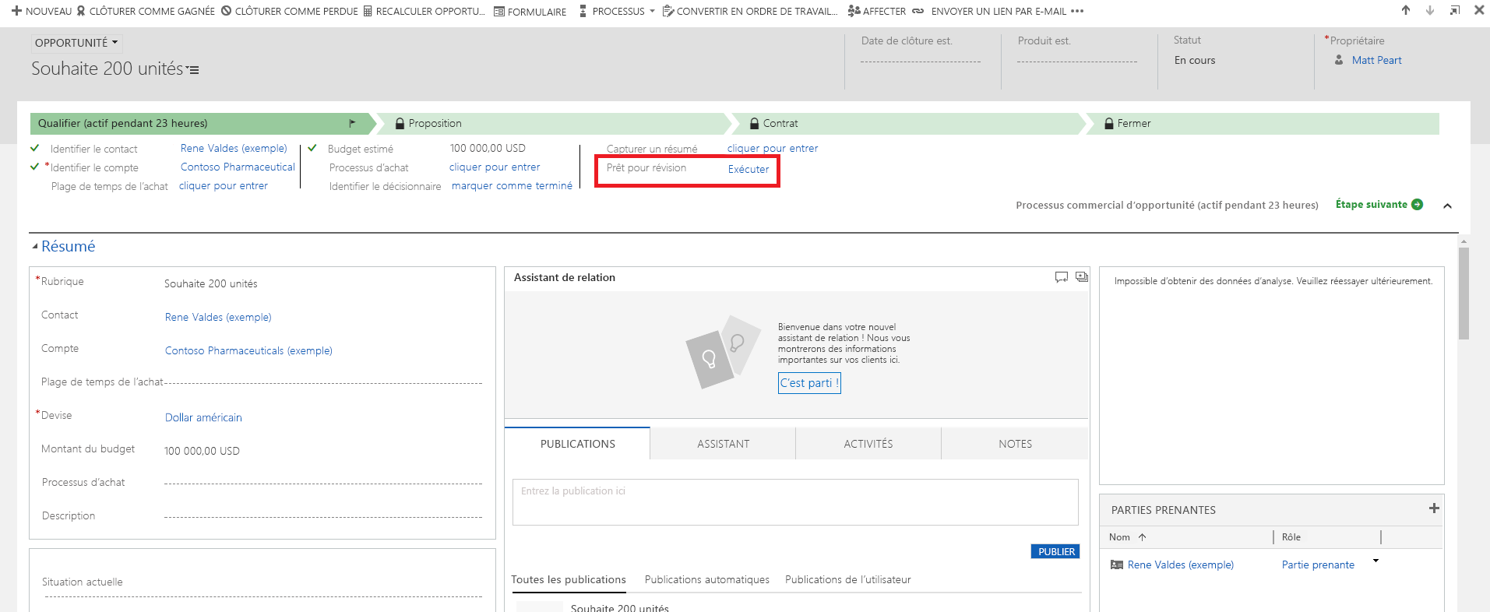Image resolution: width=1490 pixels, height=612 pixels.
Task: Select the Fermer process stage
Action: coord(1262,123)
